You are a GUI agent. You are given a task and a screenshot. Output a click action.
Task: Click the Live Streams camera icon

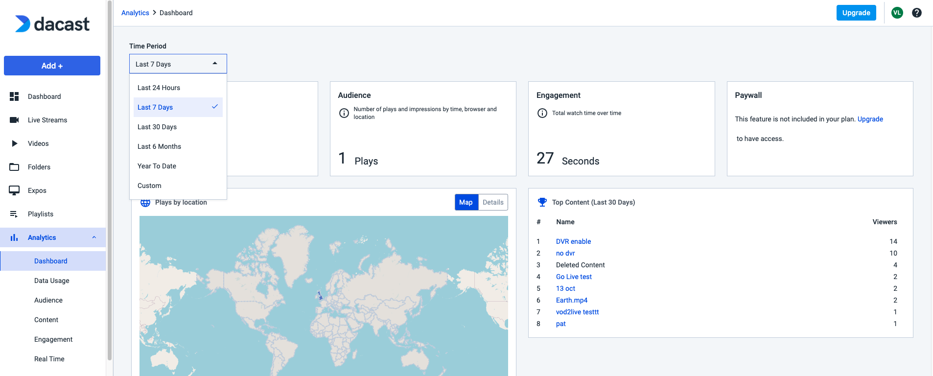tap(14, 120)
